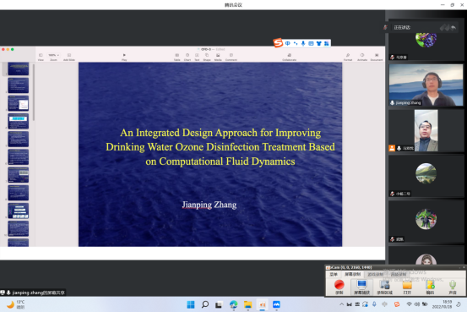Select the grapes avatar participant tile
467x312 pixels.
(x=426, y=40)
